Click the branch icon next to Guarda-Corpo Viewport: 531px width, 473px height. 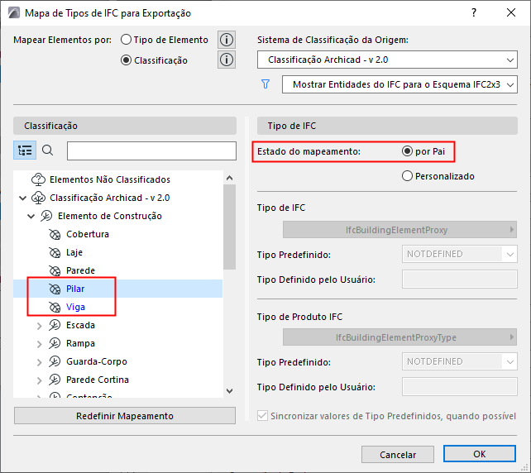[55, 361]
